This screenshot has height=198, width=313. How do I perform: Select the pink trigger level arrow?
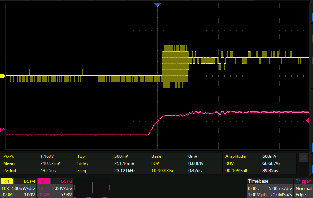coord(308,121)
